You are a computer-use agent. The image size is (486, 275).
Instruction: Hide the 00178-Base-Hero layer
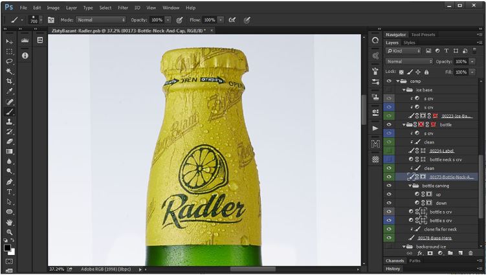coord(389,238)
